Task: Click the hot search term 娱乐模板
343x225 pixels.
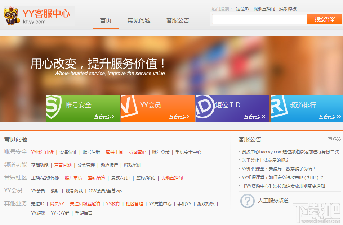Action: (288, 9)
